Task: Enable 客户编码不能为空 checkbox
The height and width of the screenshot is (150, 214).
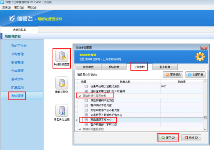Action: point(86,105)
